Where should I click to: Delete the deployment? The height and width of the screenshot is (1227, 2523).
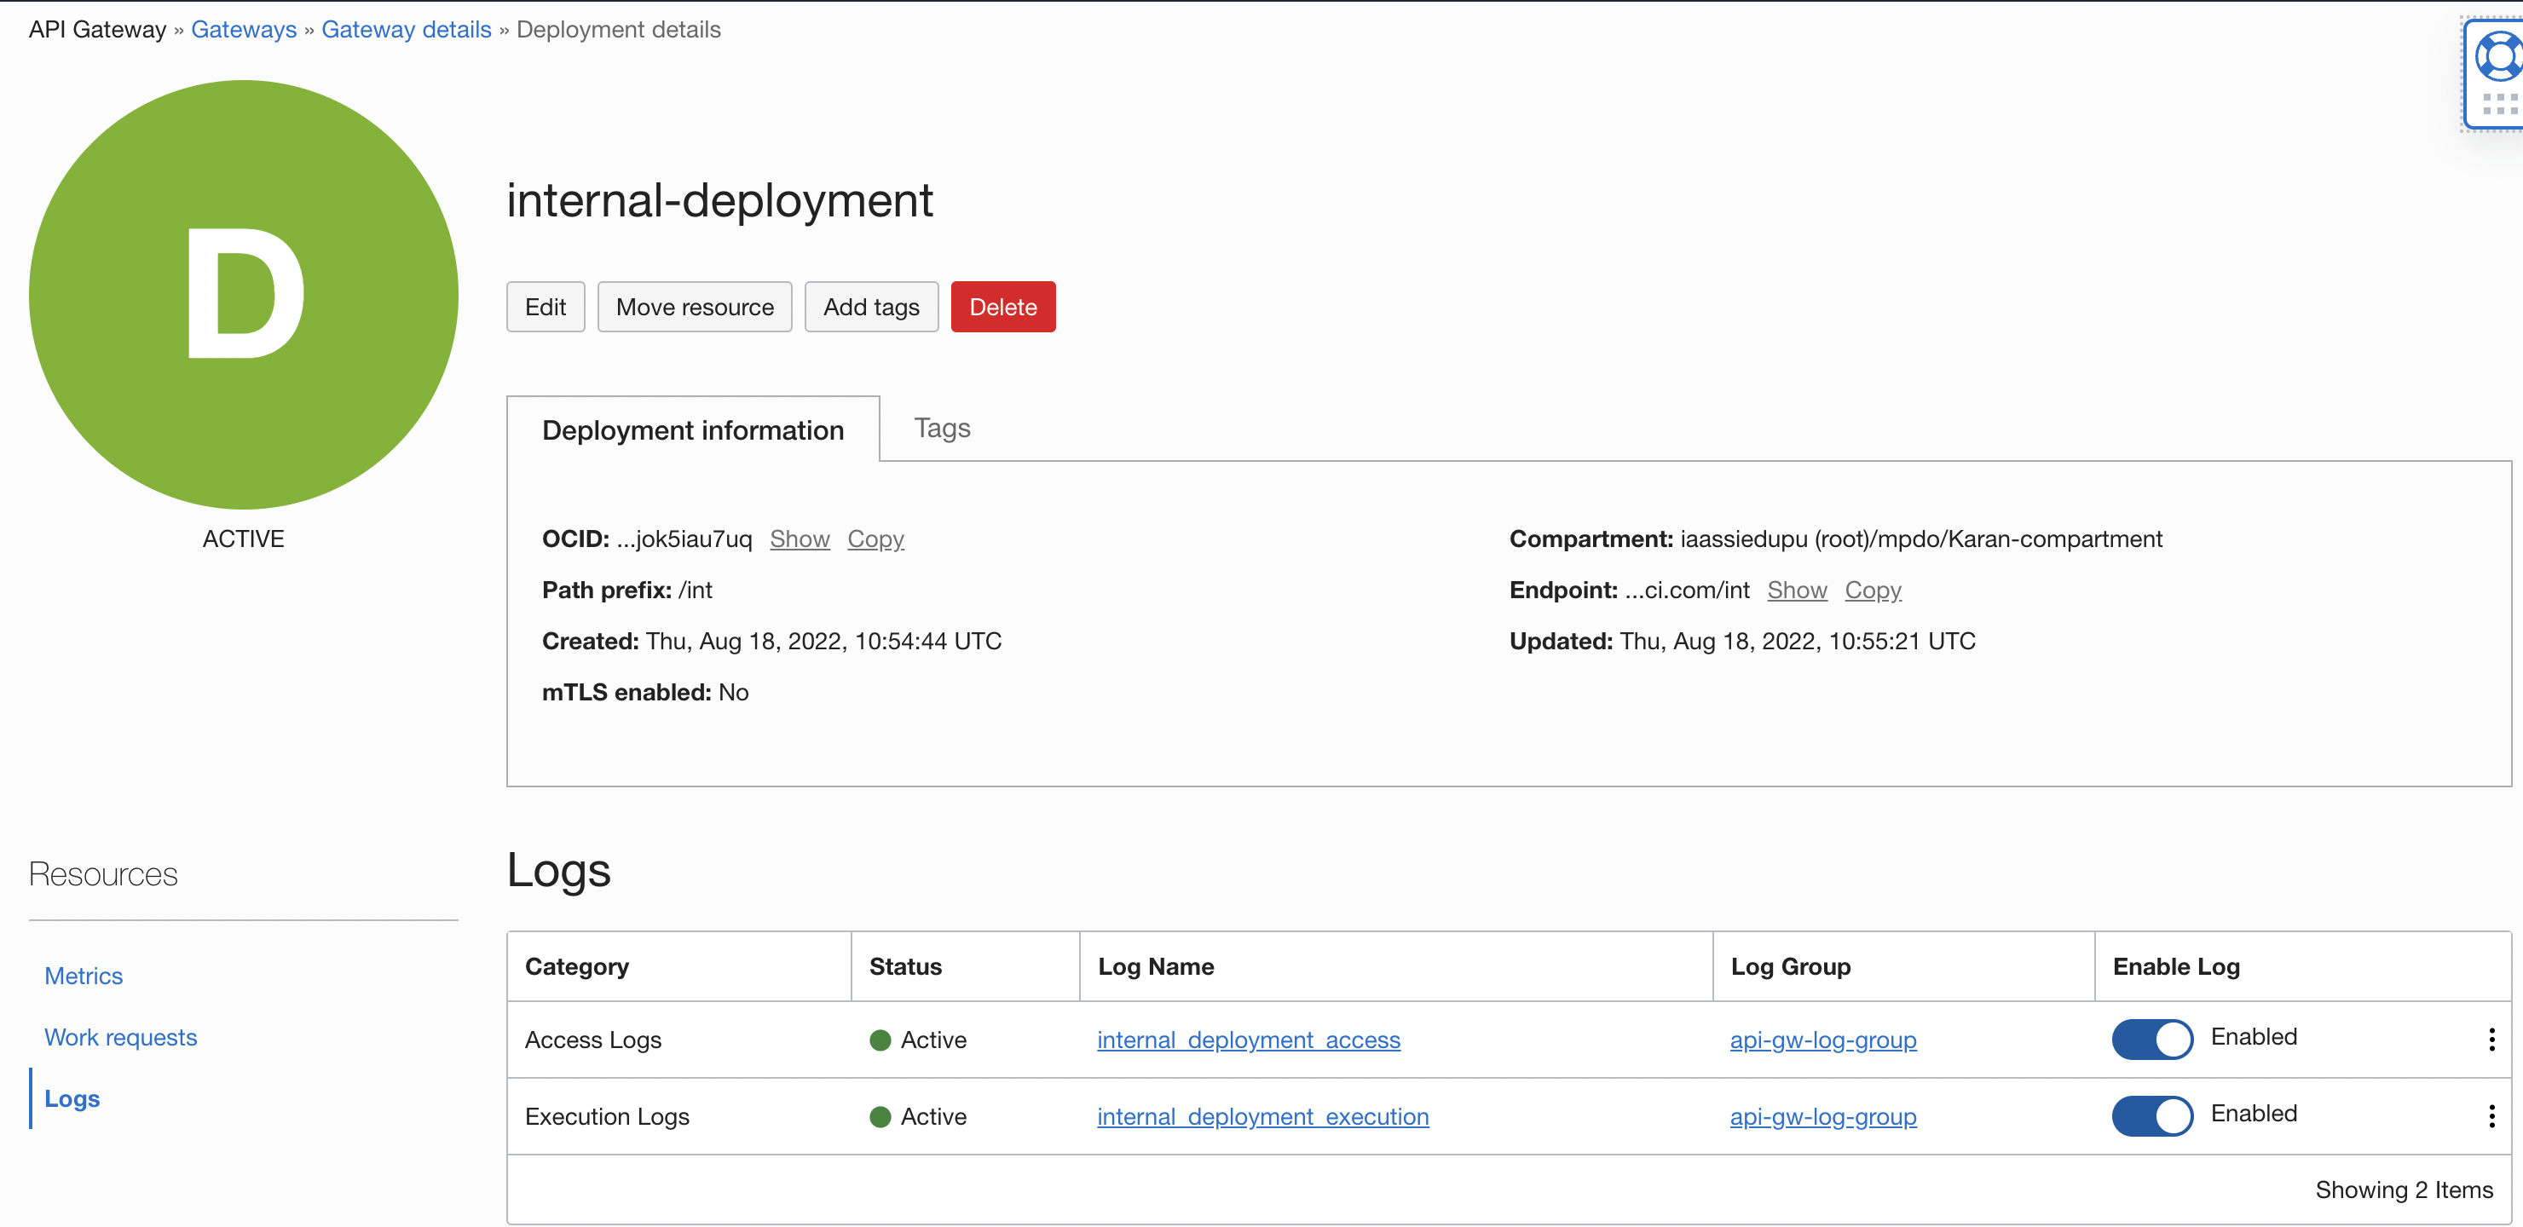click(1002, 307)
